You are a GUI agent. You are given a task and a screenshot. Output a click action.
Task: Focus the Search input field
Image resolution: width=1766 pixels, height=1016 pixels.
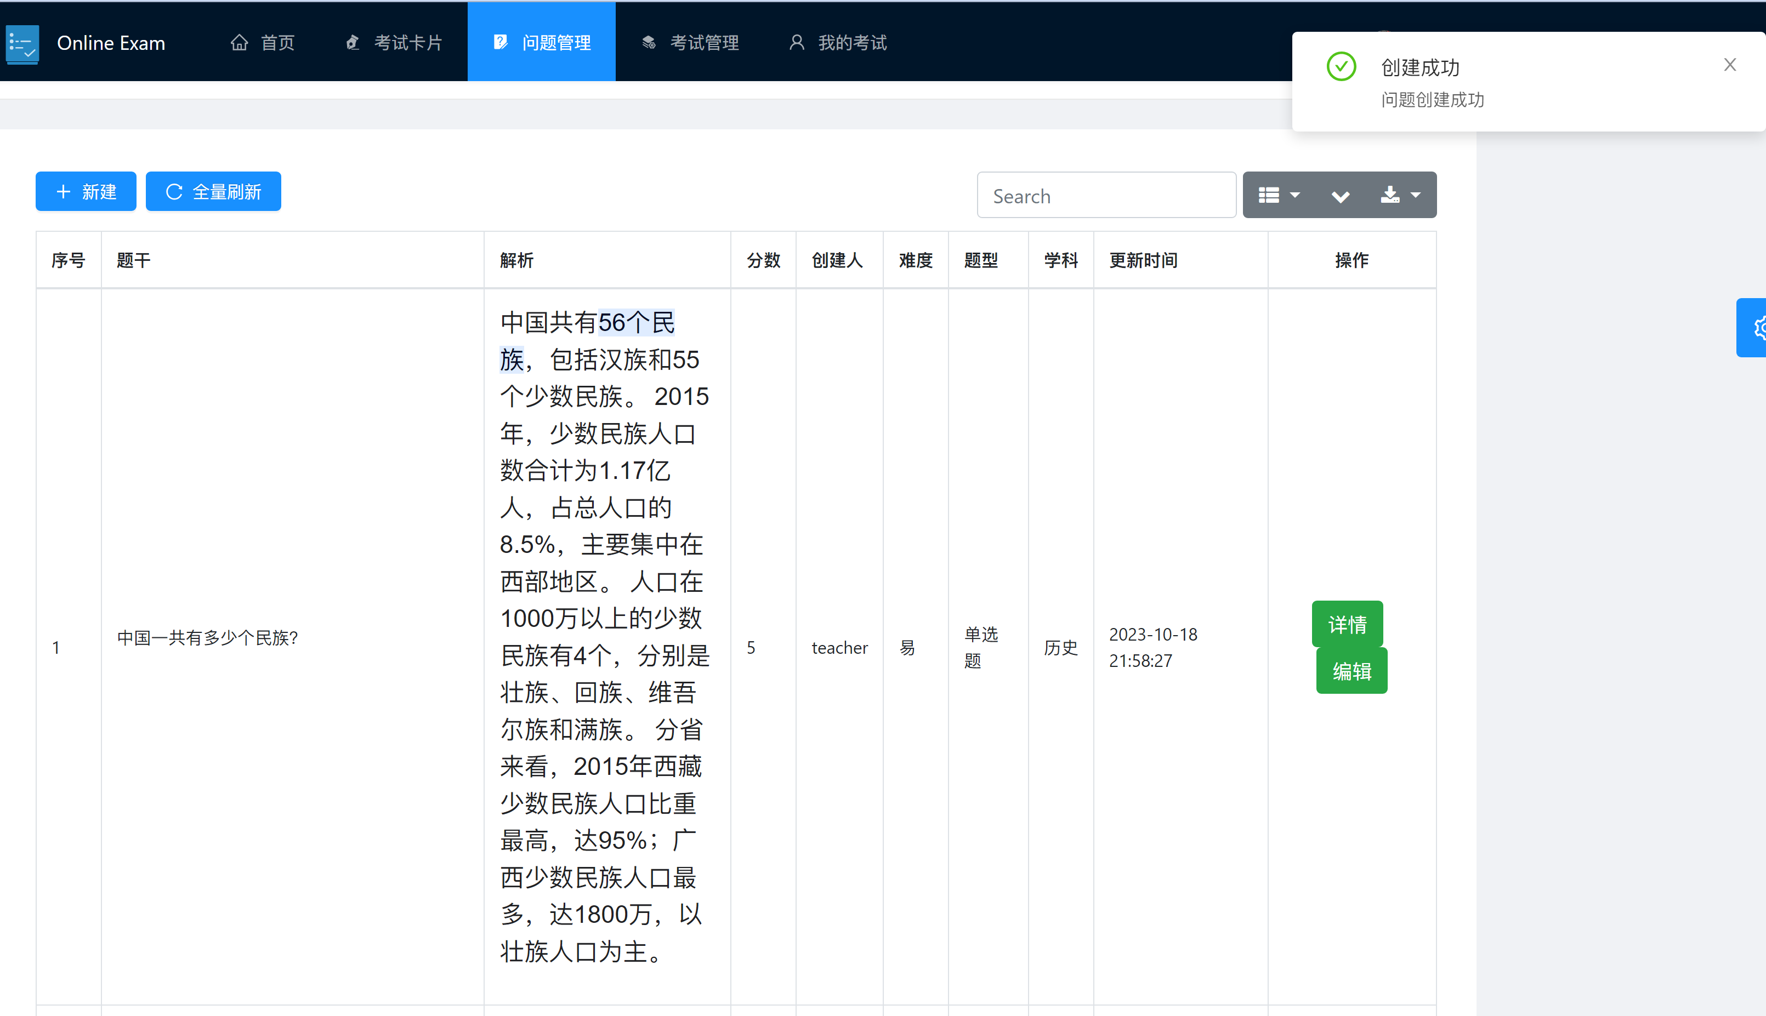coord(1106,196)
